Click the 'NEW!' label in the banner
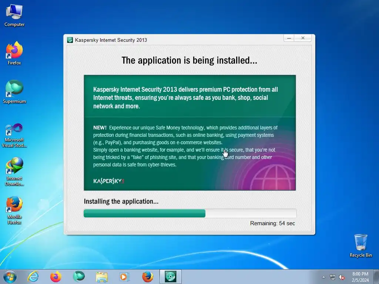Viewport: 379px width, 284px height. point(100,128)
